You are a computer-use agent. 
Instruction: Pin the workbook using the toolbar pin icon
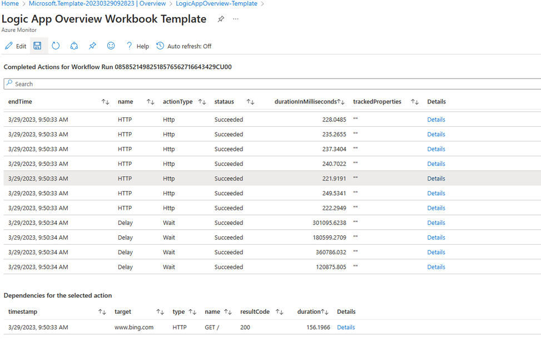92,46
